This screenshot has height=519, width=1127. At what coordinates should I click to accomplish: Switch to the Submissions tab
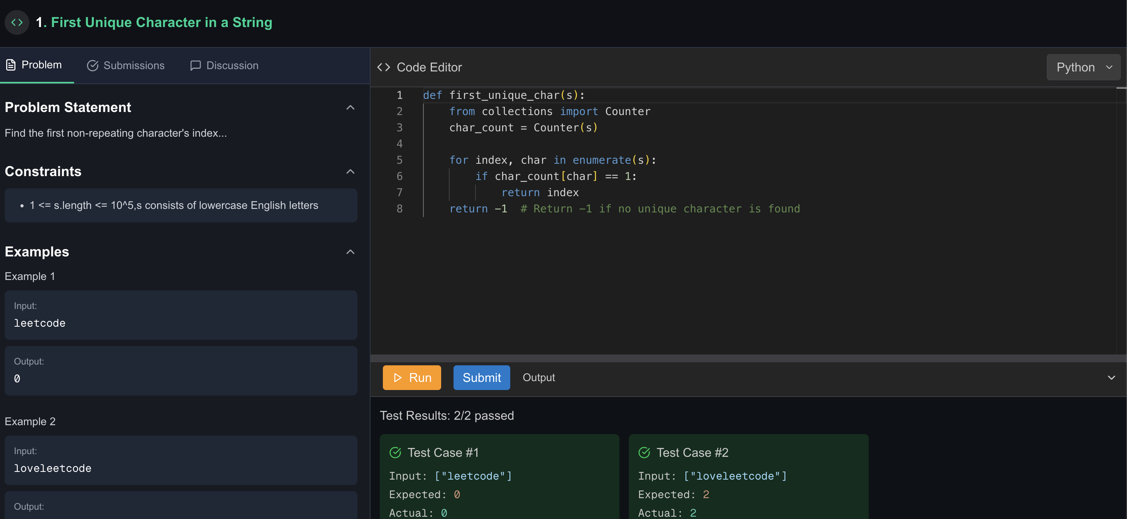[125, 66]
